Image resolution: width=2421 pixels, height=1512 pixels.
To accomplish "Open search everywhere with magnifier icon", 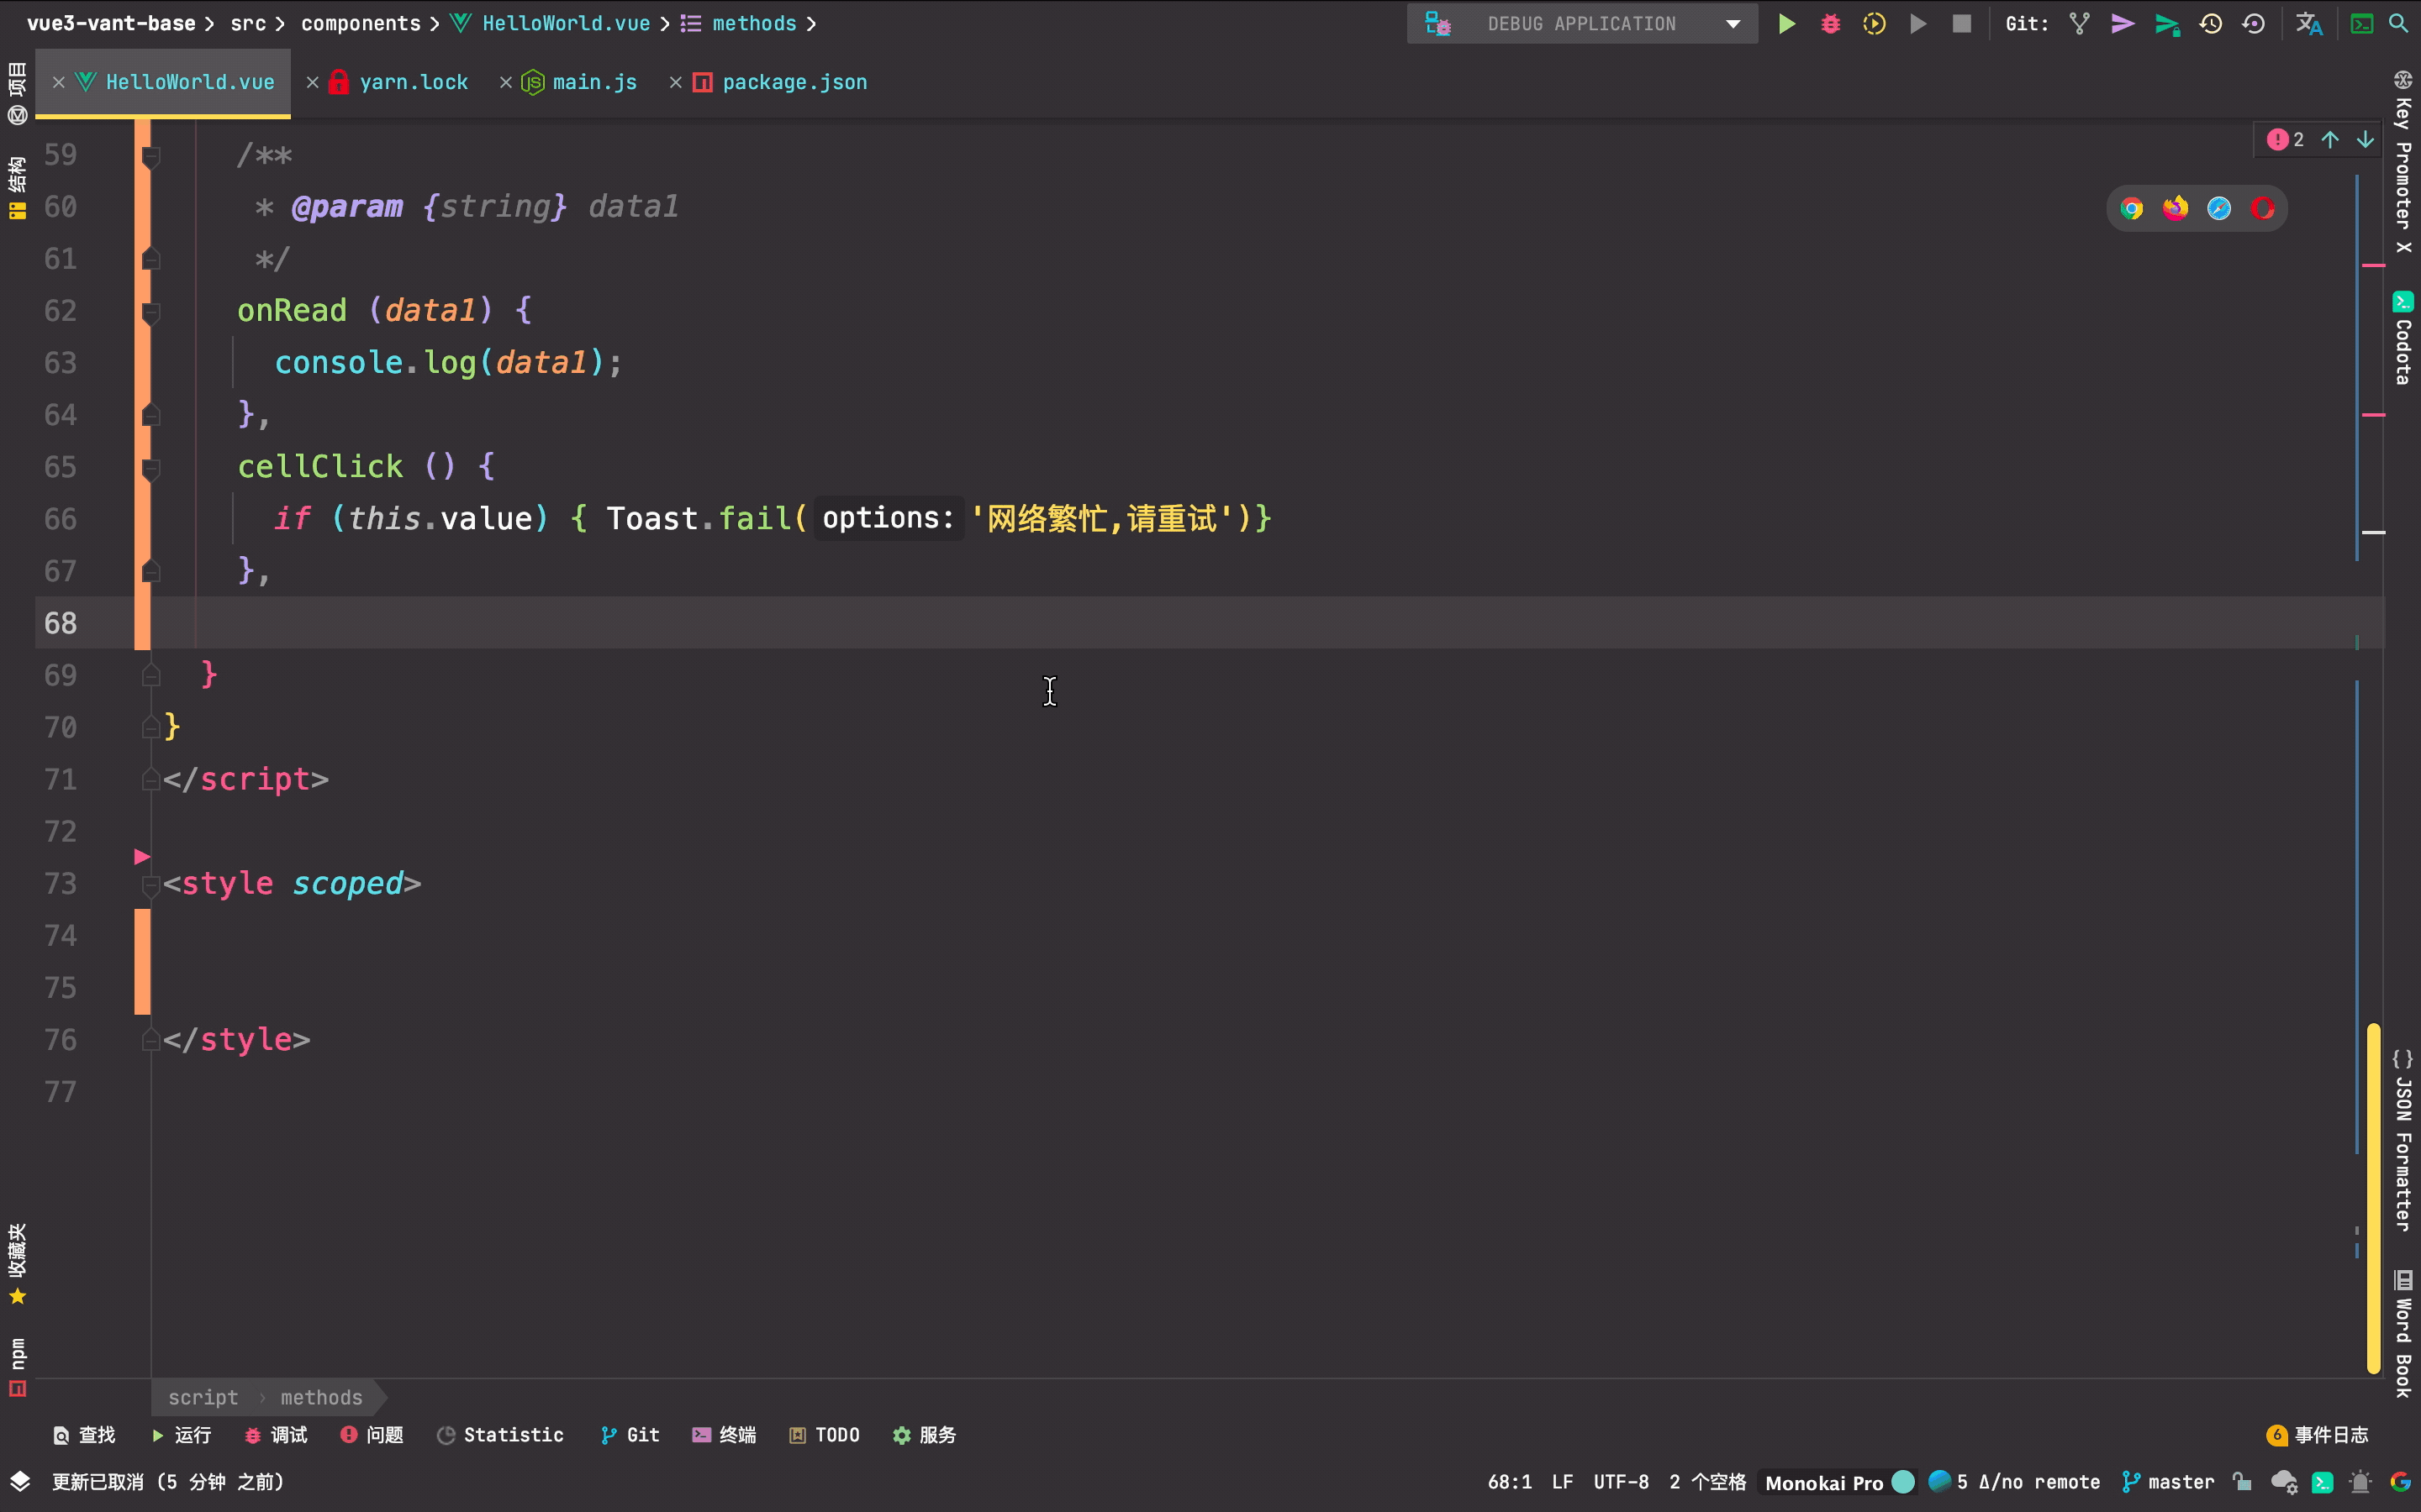I will tap(2399, 23).
